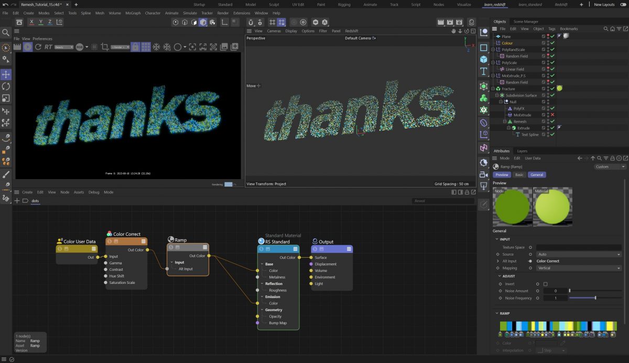The image size is (629, 363).
Task: Click the Render to Picture Viewer icon
Action: click(450, 22)
